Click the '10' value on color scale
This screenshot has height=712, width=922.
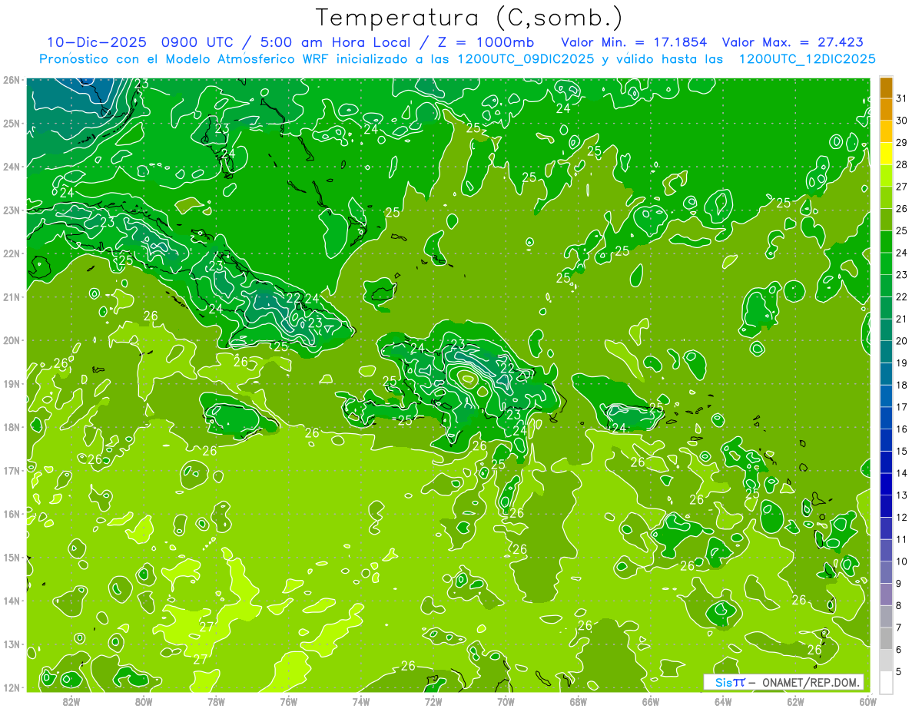click(902, 561)
